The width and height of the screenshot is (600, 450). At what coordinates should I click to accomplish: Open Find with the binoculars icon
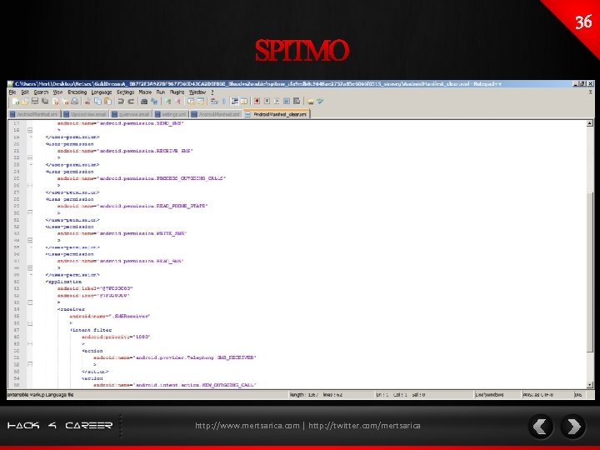pyautogui.click(x=144, y=102)
